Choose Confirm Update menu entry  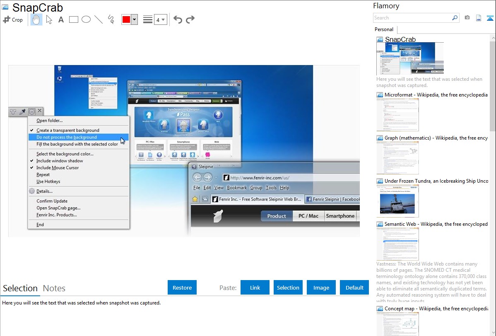pyautogui.click(x=78, y=201)
